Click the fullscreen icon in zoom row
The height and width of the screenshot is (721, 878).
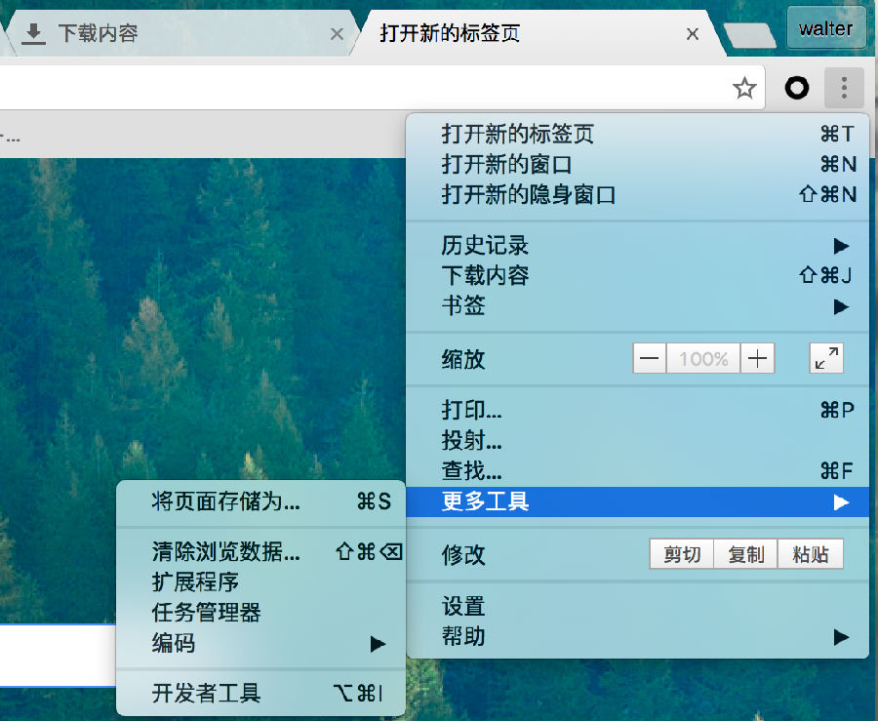pos(826,358)
